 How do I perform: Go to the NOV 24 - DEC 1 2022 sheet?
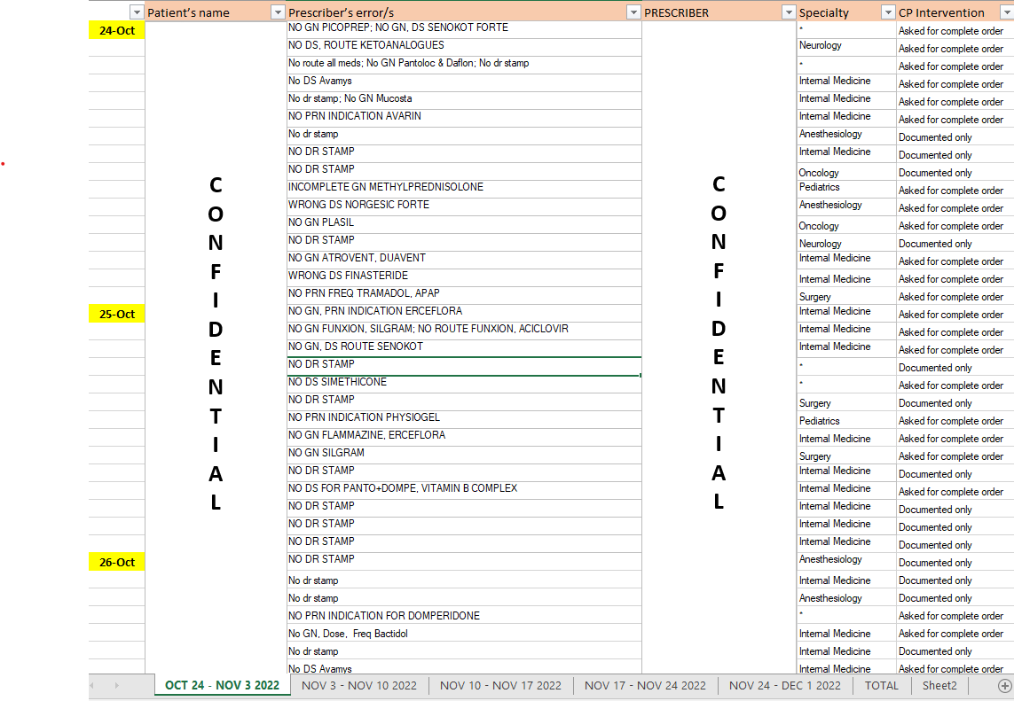coord(784,686)
